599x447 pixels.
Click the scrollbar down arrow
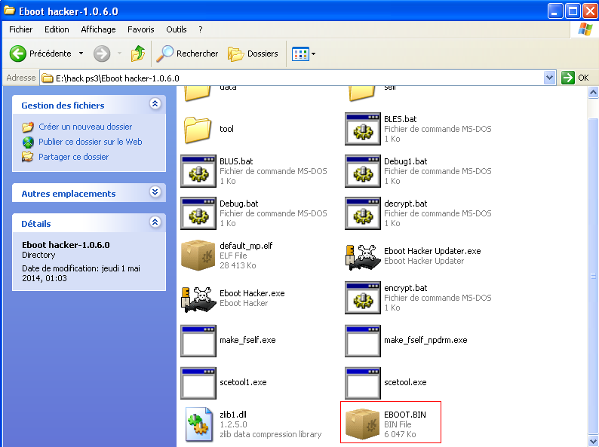pos(593,441)
